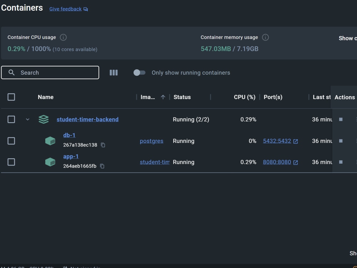Click the student-timer-backend stack icon

(x=44, y=119)
